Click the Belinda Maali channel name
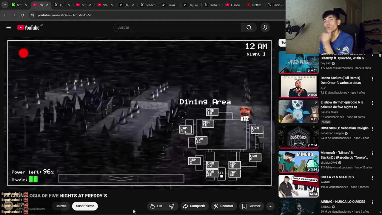382x215 pixels. point(330,112)
